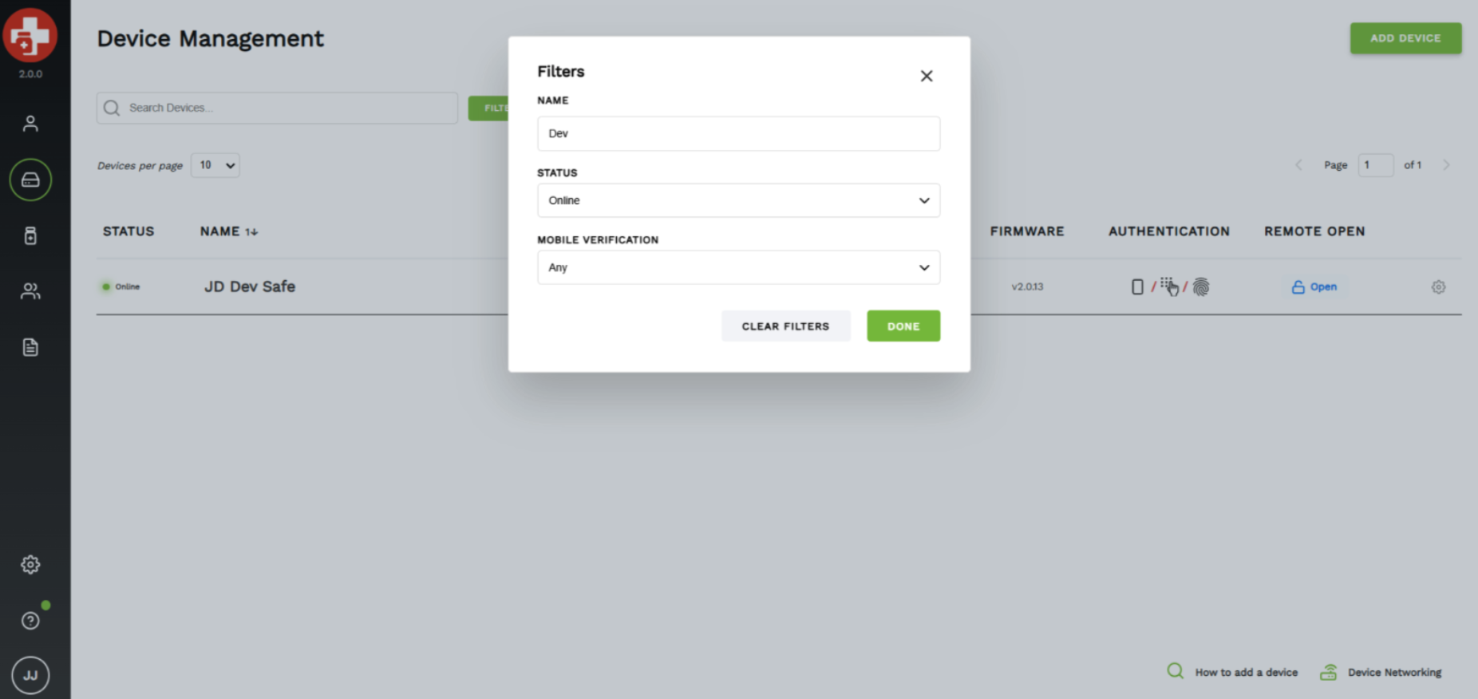
Task: Open the help question mark icon
Action: coord(30,621)
